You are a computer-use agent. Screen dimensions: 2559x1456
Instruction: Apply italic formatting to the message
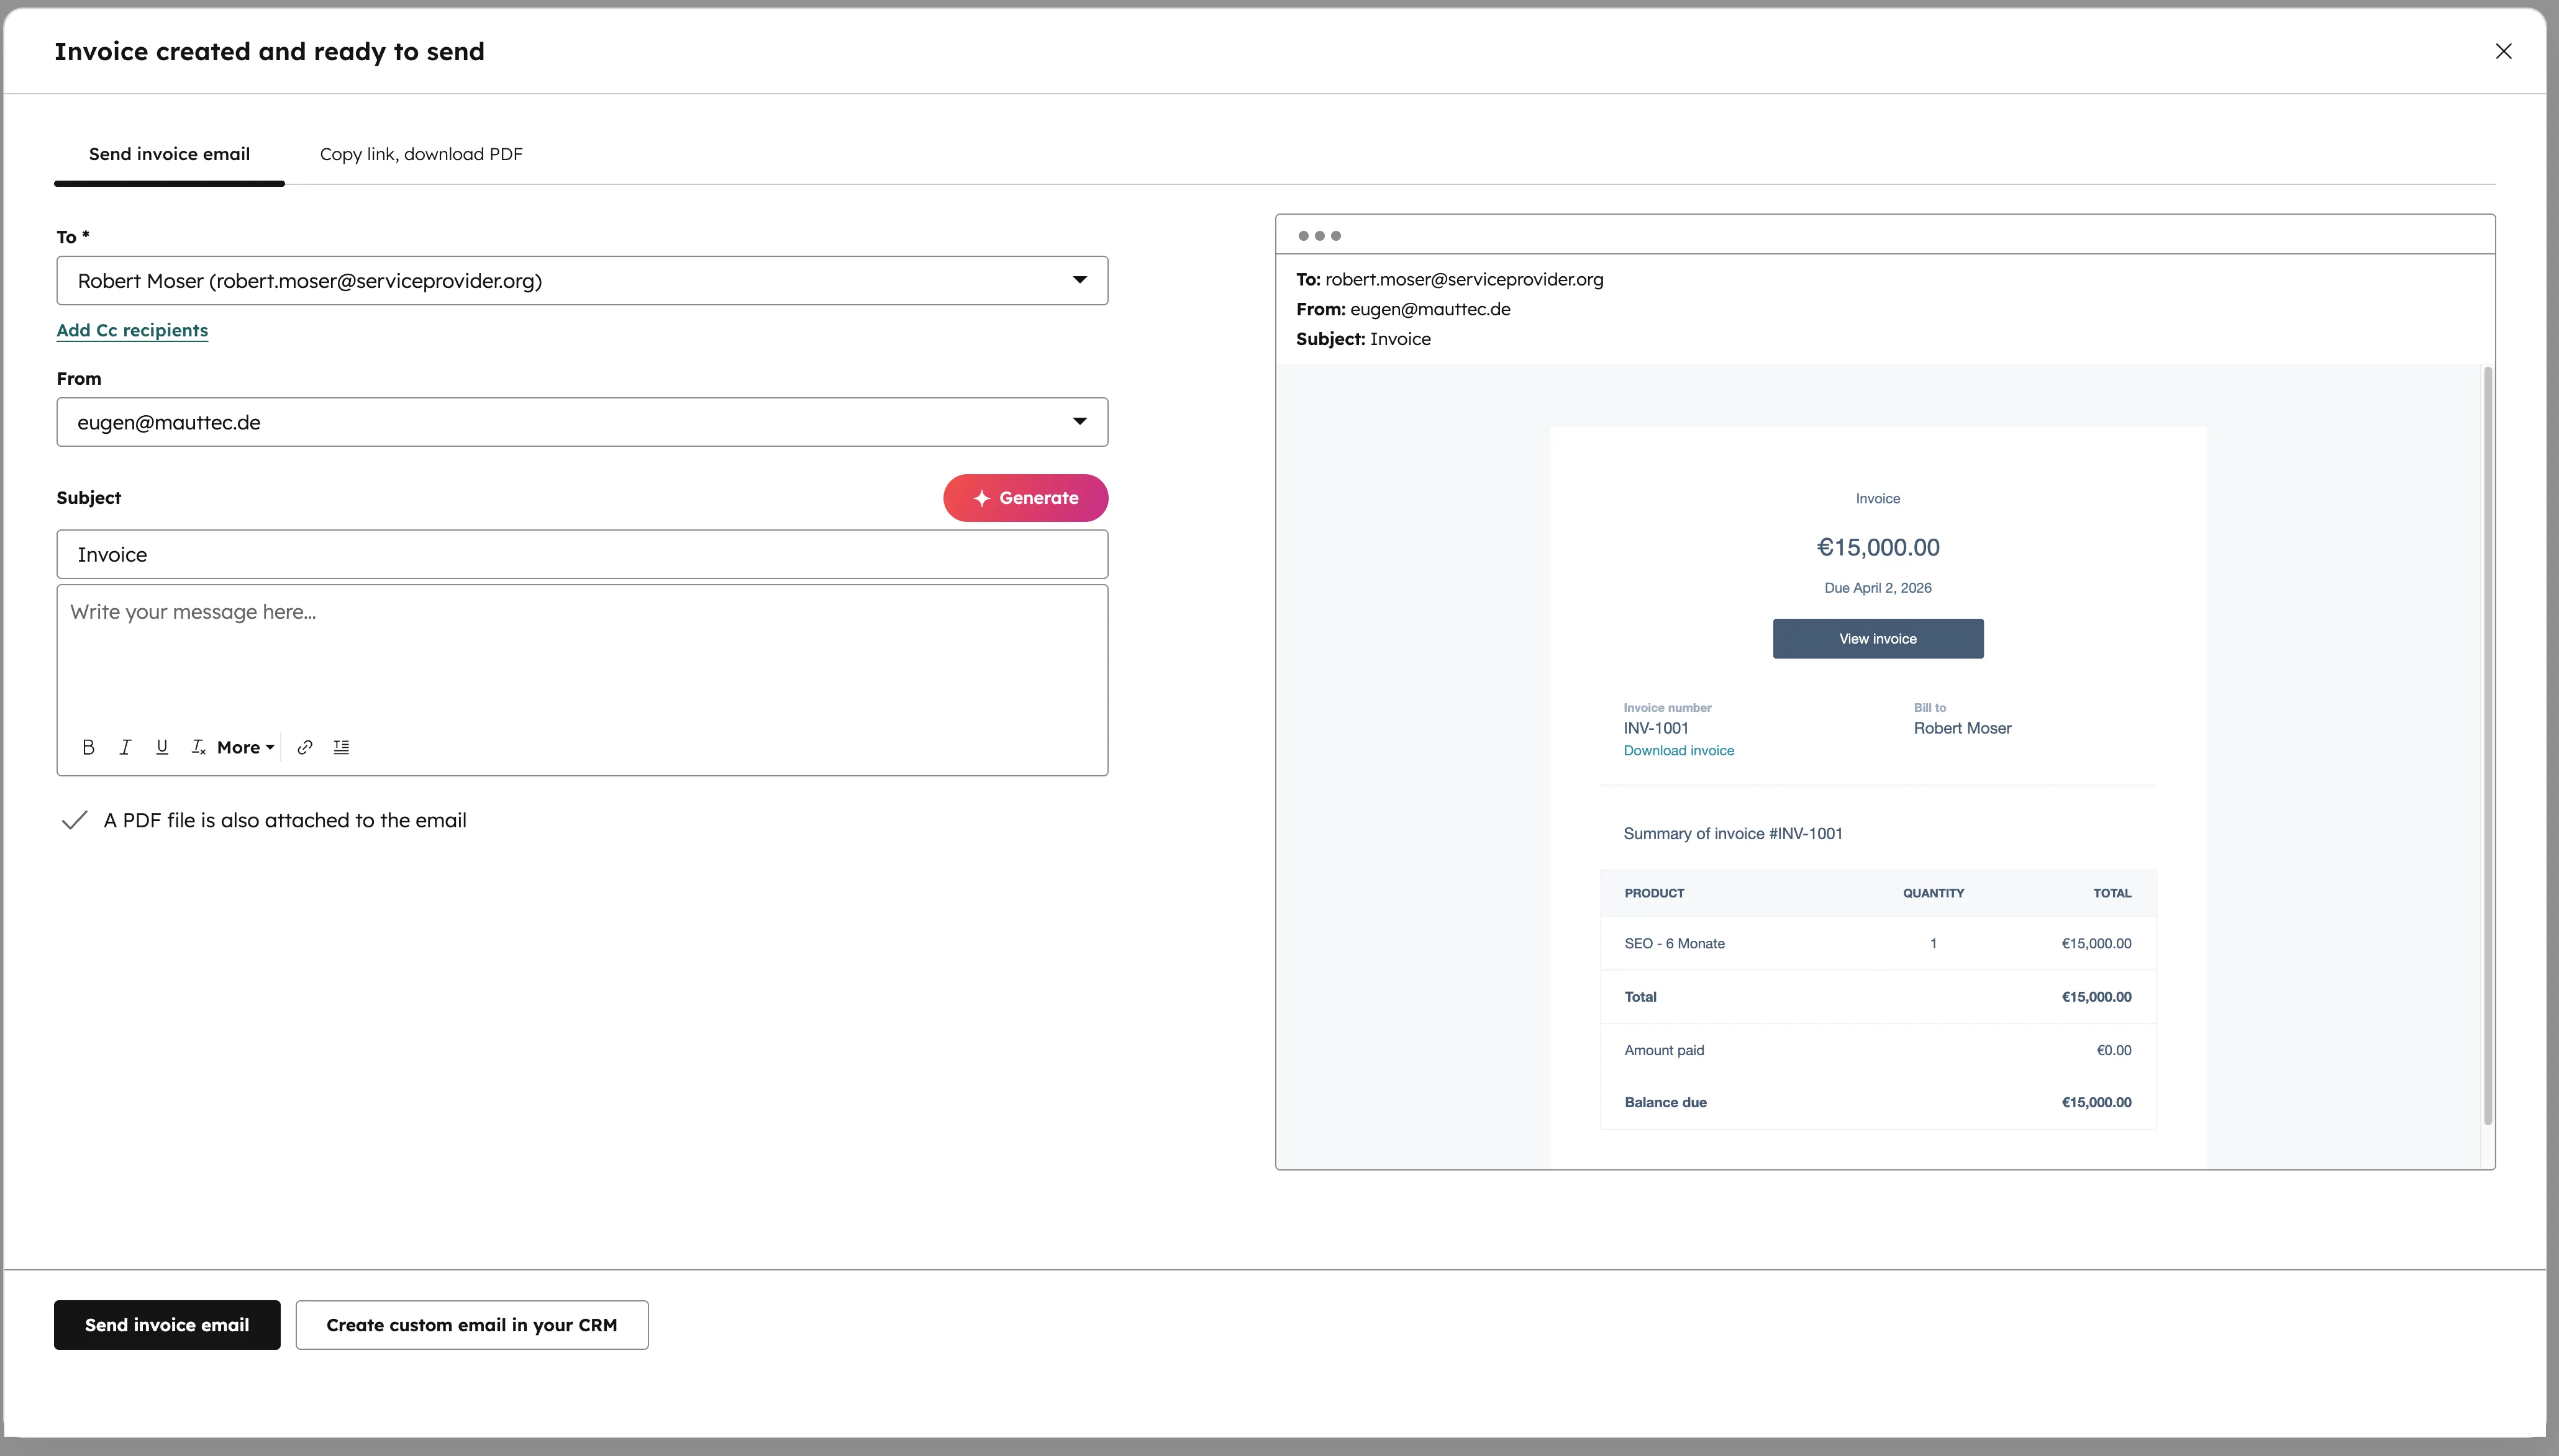pyautogui.click(x=125, y=746)
